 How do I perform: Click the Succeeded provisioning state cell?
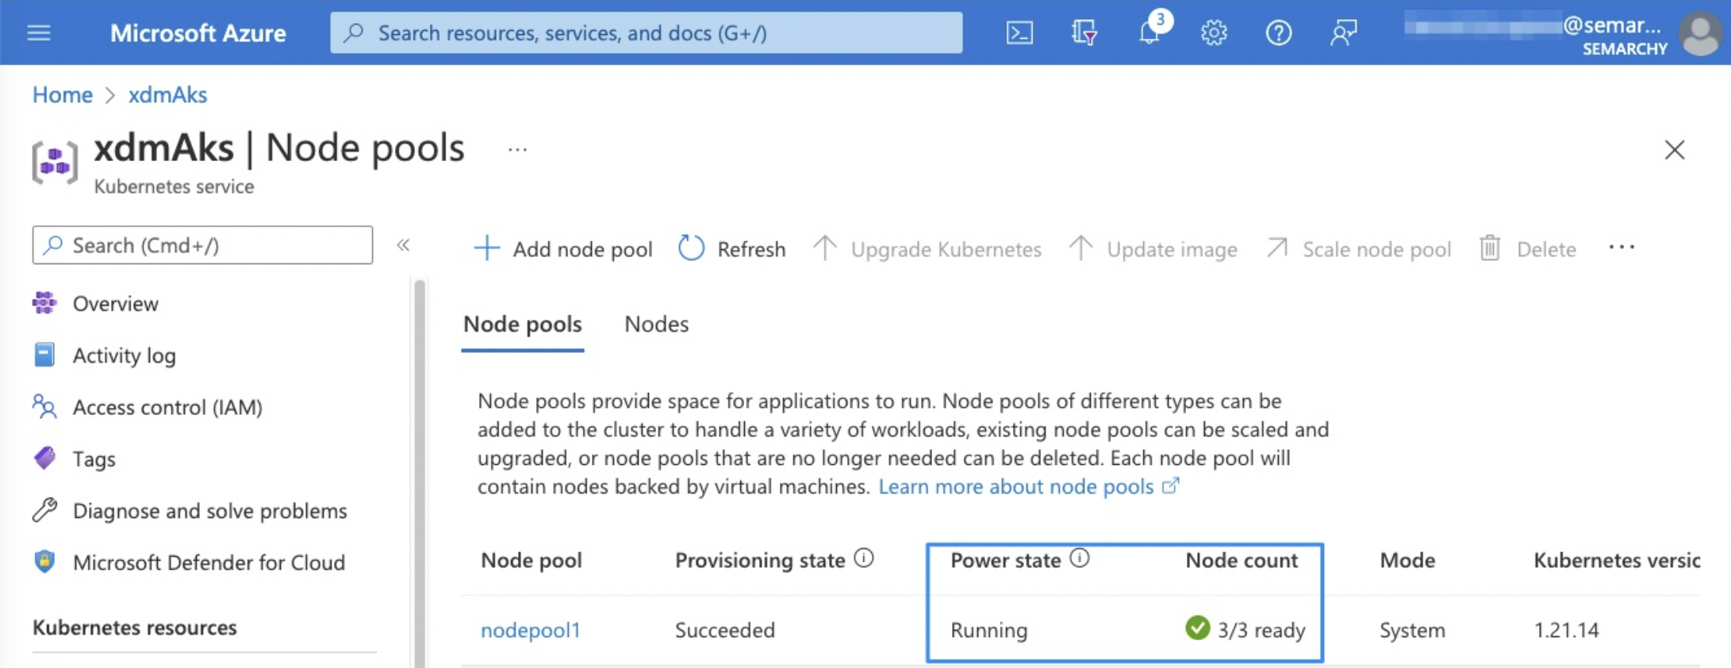pyautogui.click(x=725, y=630)
